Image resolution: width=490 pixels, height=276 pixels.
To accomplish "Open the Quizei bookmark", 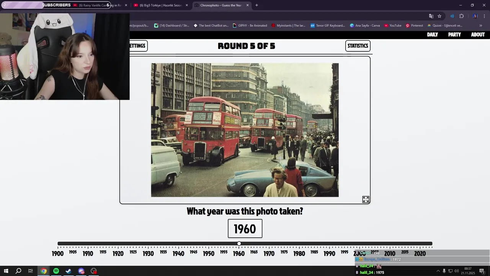I will click(445, 26).
